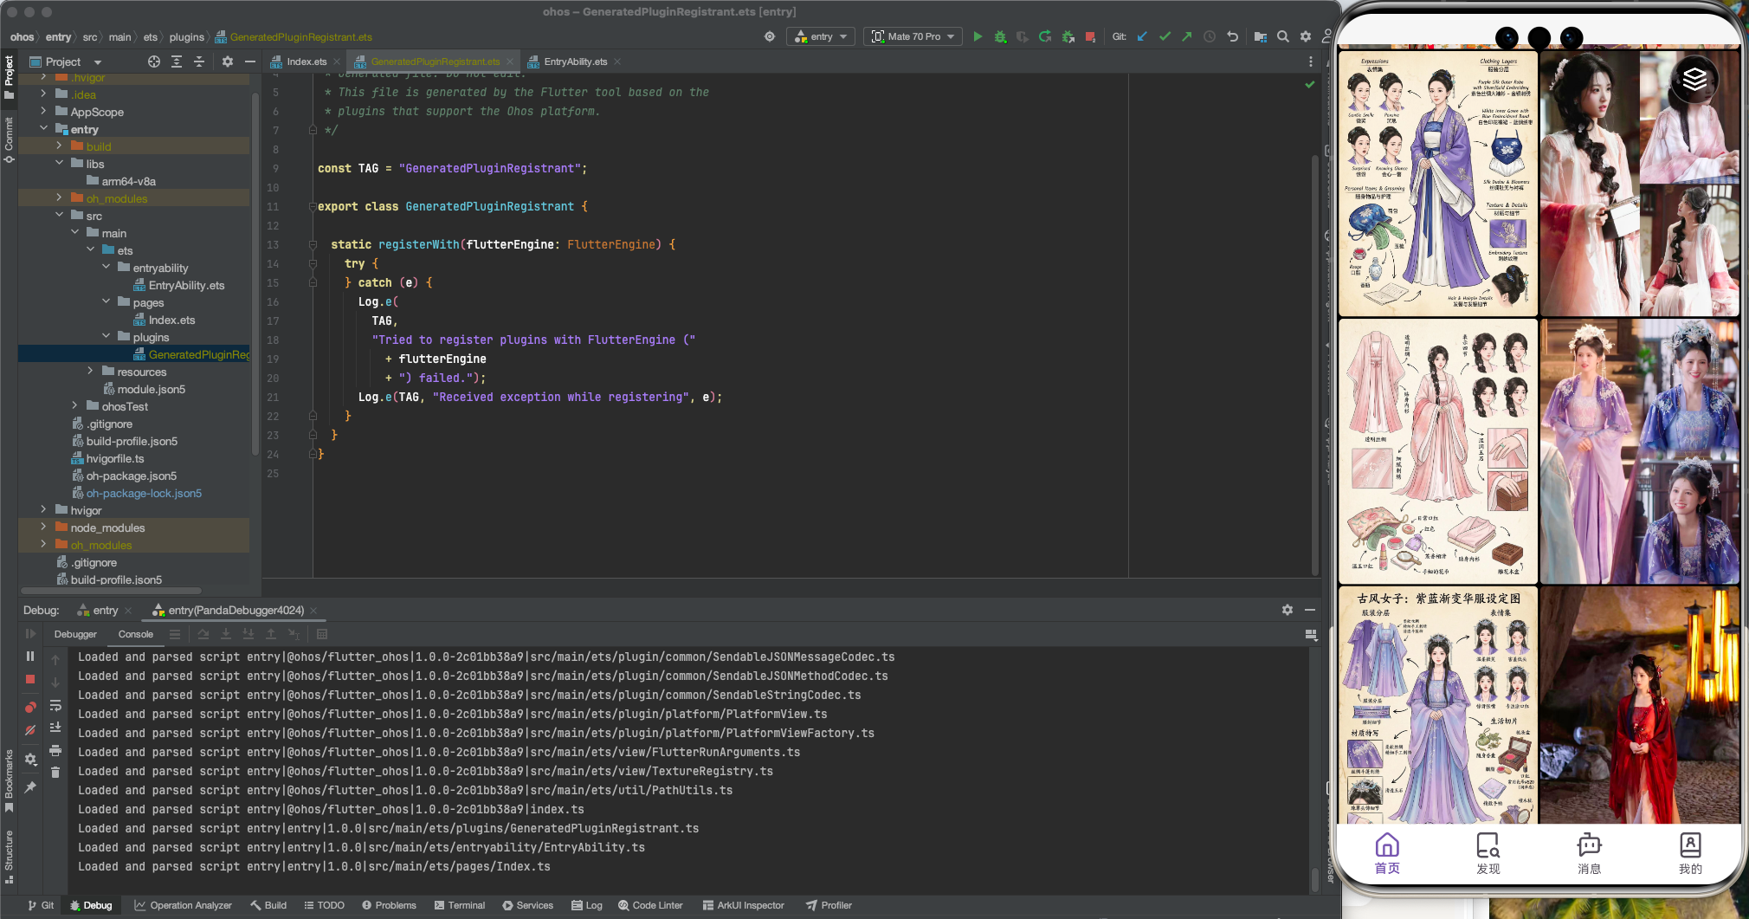Click View Breakpoints red circles icon
The width and height of the screenshot is (1749, 919).
click(x=30, y=707)
